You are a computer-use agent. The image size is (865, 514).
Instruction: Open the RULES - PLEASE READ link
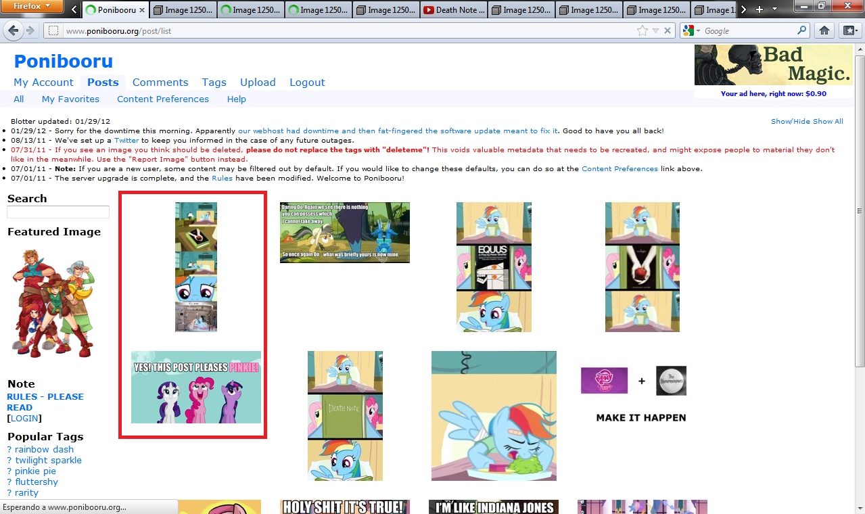coord(45,402)
